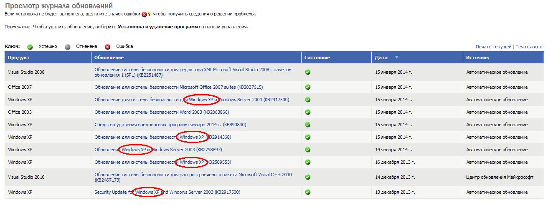
Task: Click the red error icon in the legend
Action: pyautogui.click(x=107, y=47)
